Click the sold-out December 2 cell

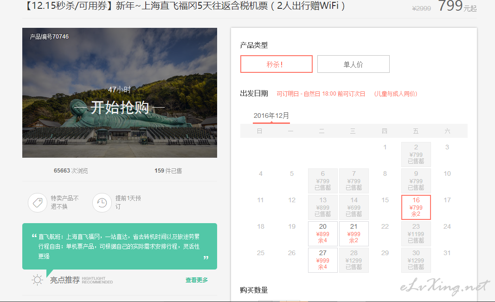click(x=416, y=154)
